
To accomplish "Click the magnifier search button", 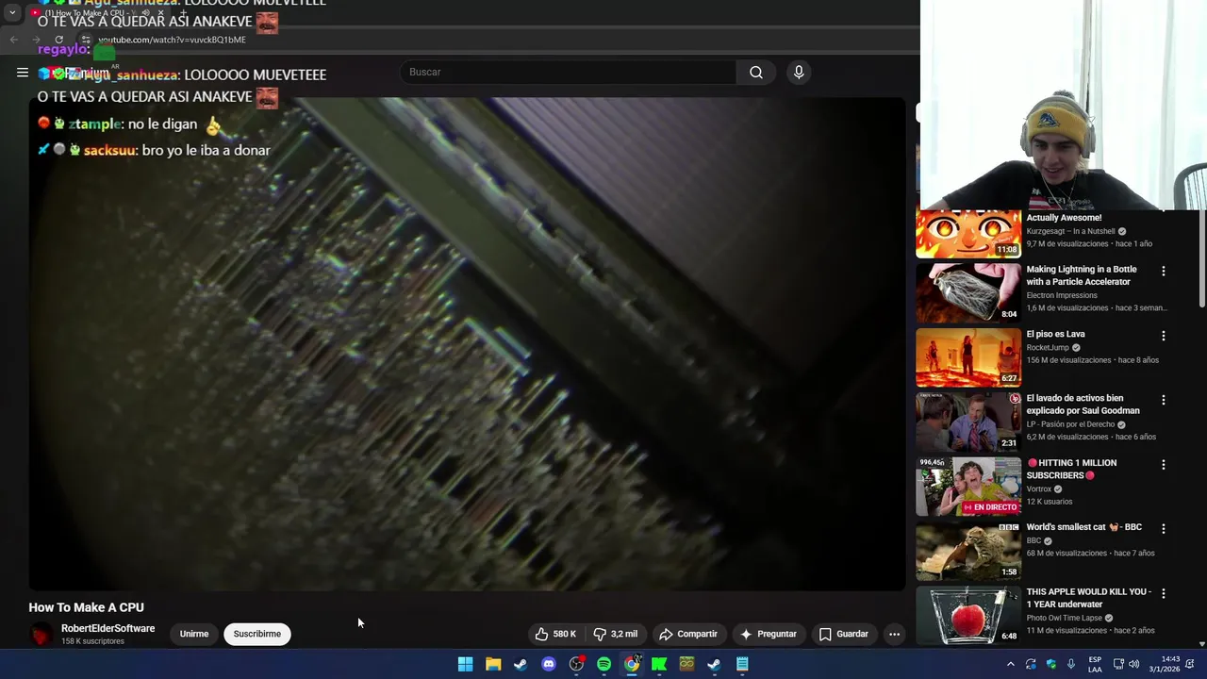I will pos(756,73).
